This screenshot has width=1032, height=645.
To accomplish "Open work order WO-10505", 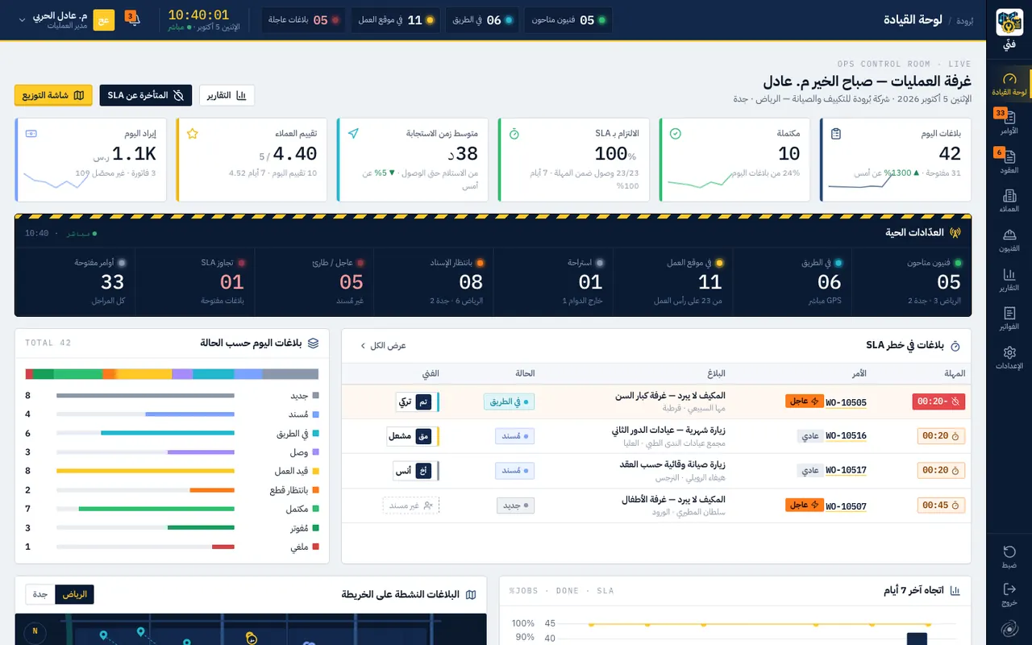I will click(846, 402).
